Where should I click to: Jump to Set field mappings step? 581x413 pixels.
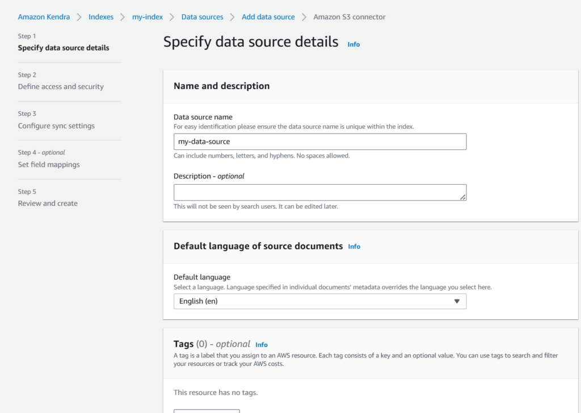[x=49, y=165]
